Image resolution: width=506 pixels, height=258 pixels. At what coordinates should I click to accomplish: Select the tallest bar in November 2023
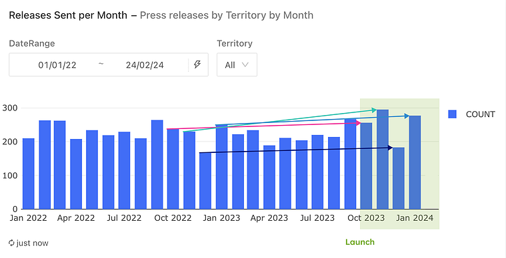[x=383, y=159]
